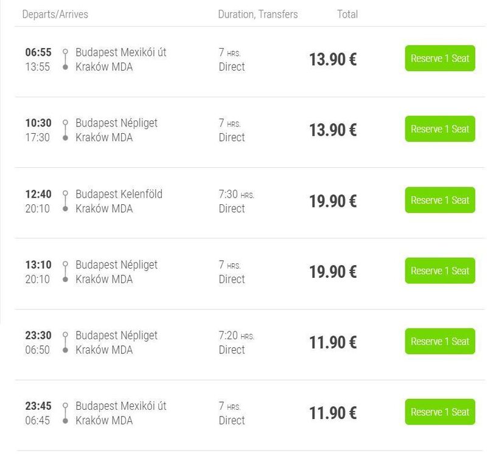Viewport: 499px width, 470px height.
Task: Click route stops icon for 13:10 trip
Action: pyautogui.click(x=65, y=272)
